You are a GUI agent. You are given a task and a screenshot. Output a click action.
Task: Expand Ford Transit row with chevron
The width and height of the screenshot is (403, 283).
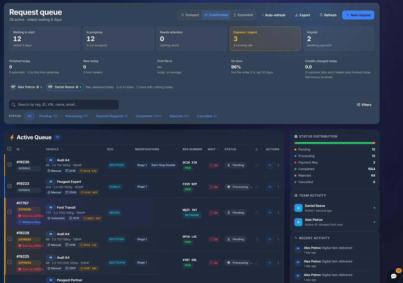coord(278,213)
